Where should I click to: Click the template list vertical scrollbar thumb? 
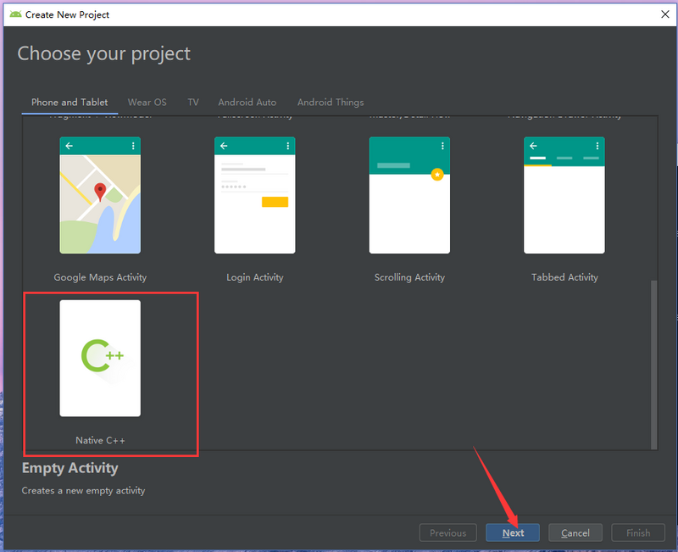[653, 365]
